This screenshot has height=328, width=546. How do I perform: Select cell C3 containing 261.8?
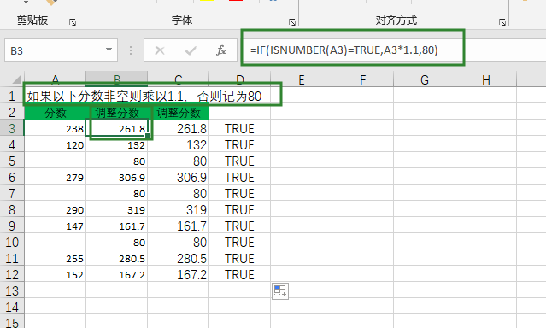[179, 128]
